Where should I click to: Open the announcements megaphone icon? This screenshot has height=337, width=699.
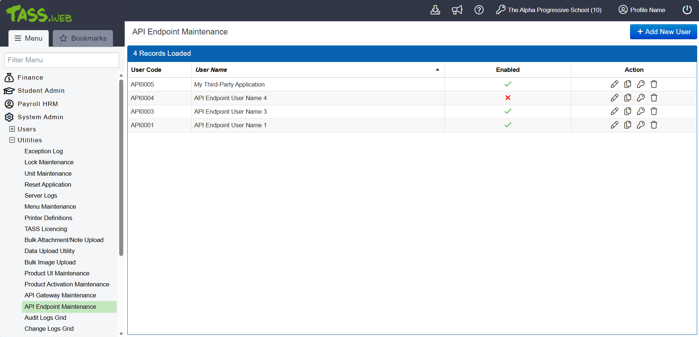click(x=457, y=10)
